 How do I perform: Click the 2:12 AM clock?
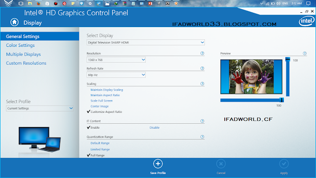296,3
